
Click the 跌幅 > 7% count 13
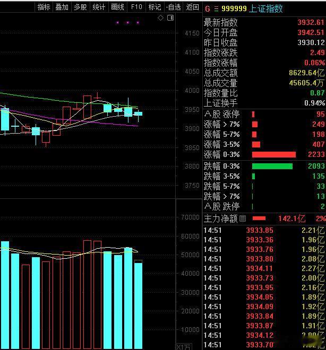pos(321,196)
